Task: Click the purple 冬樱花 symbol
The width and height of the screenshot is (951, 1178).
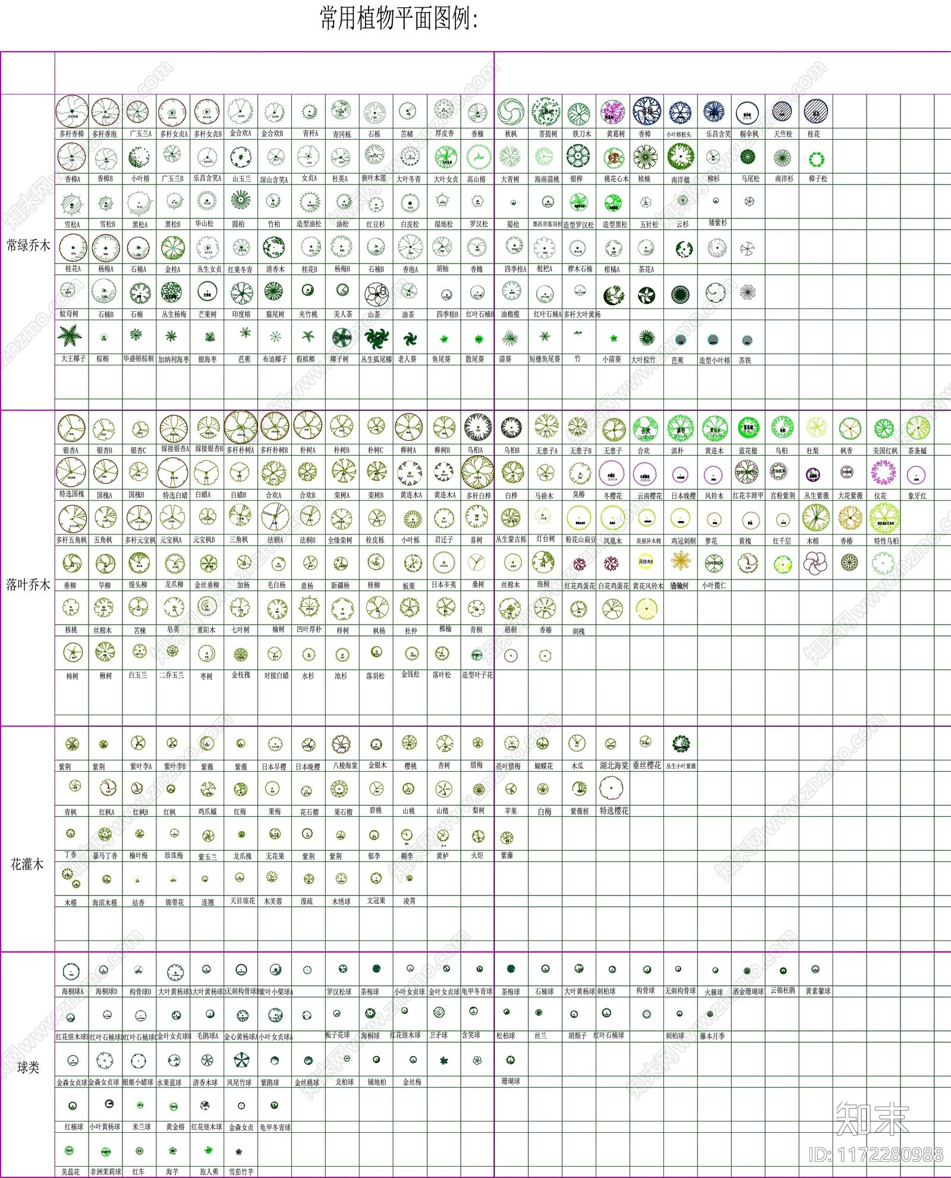Action: point(612,475)
